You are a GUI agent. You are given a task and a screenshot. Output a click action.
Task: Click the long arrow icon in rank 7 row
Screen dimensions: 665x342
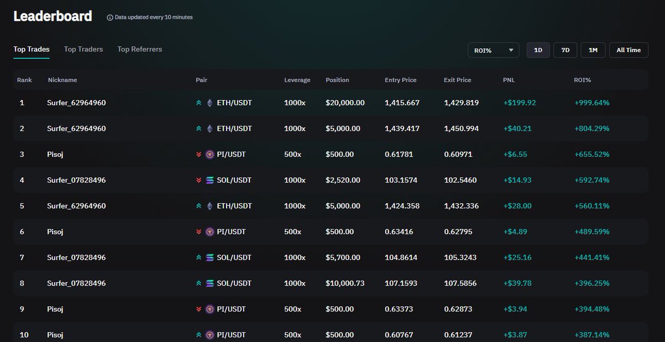click(199, 257)
